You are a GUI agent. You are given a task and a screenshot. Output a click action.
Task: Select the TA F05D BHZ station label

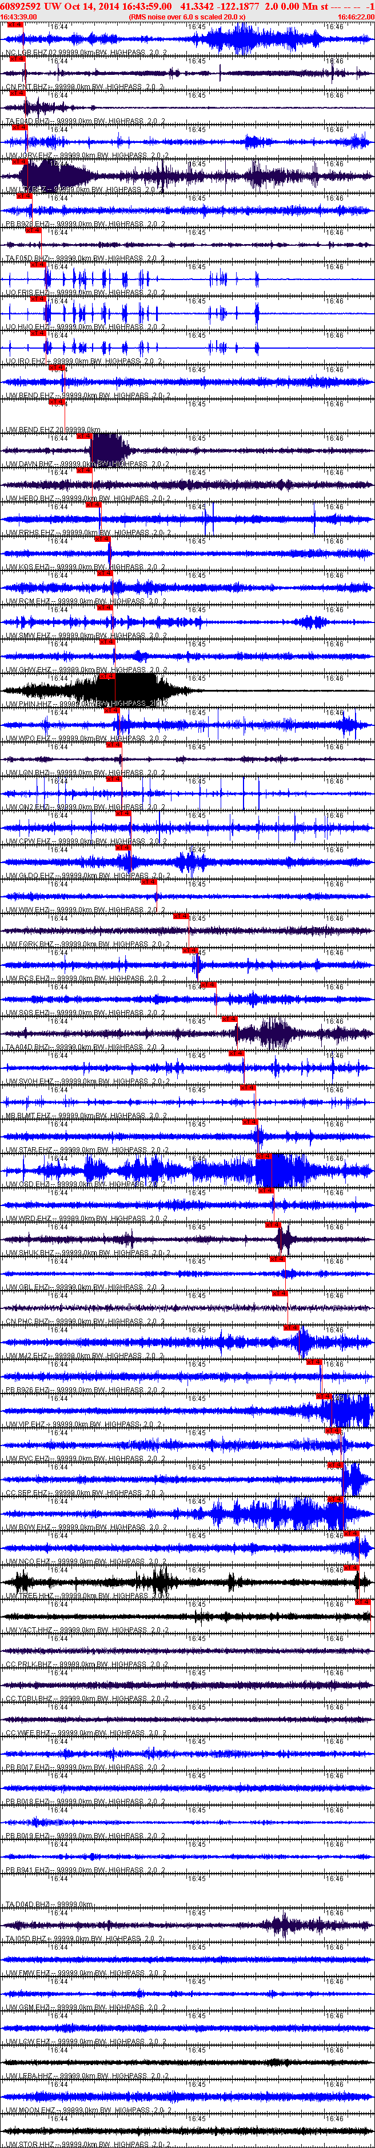click(x=85, y=258)
